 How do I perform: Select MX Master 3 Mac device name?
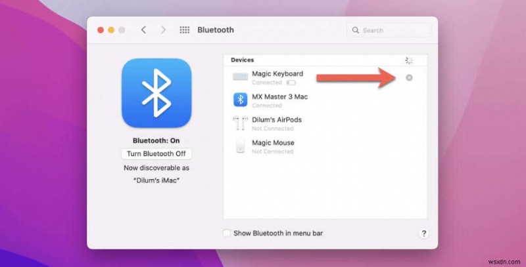tap(280, 96)
